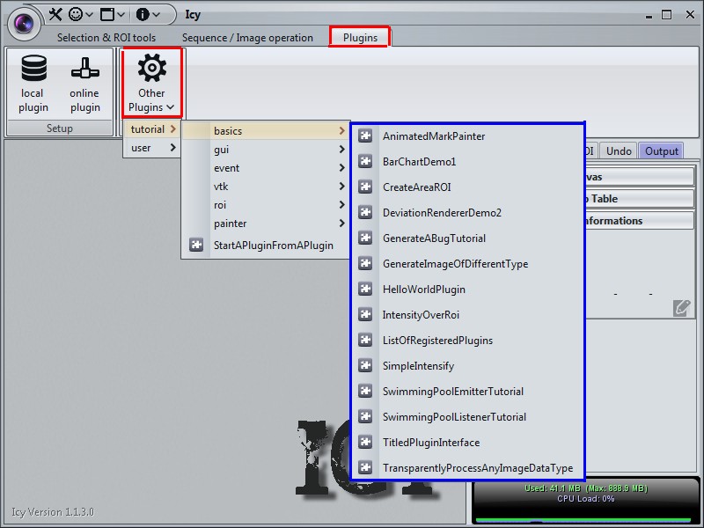This screenshot has height=528, width=704.
Task: Click the plugin icon beside BarChartDemo1
Action: pyautogui.click(x=365, y=161)
